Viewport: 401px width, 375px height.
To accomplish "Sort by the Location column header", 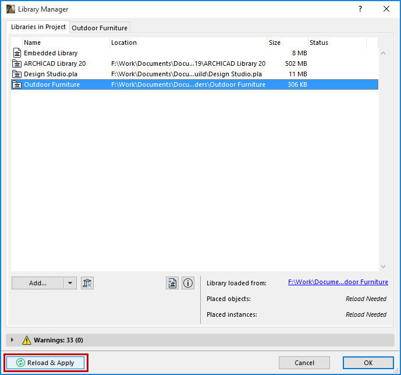I will 189,43.
